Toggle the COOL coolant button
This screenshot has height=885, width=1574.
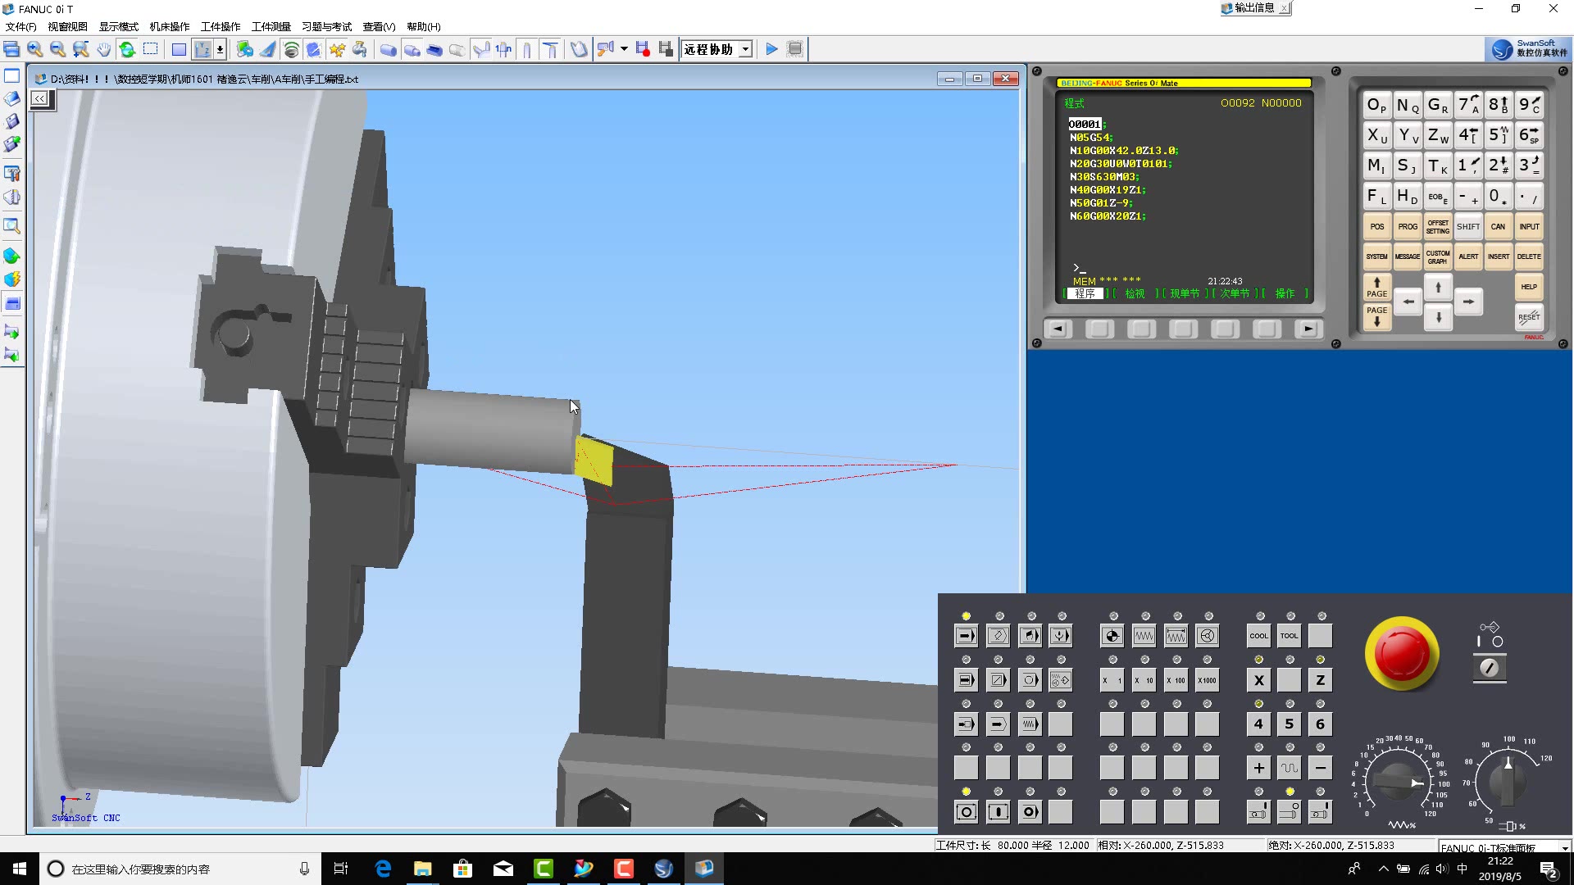(1258, 636)
